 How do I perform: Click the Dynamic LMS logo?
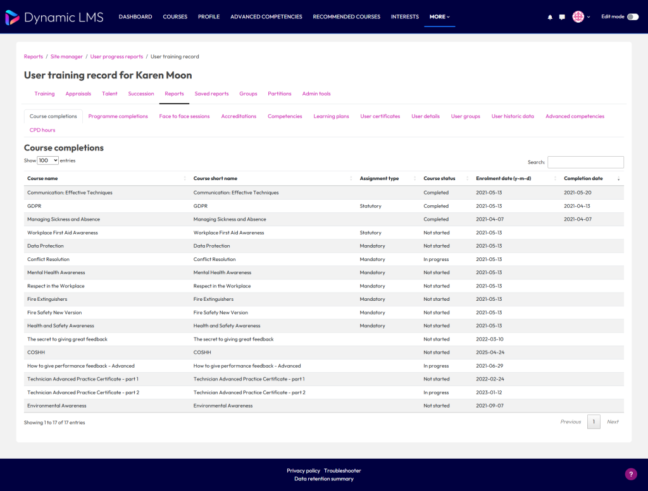pyautogui.click(x=54, y=17)
